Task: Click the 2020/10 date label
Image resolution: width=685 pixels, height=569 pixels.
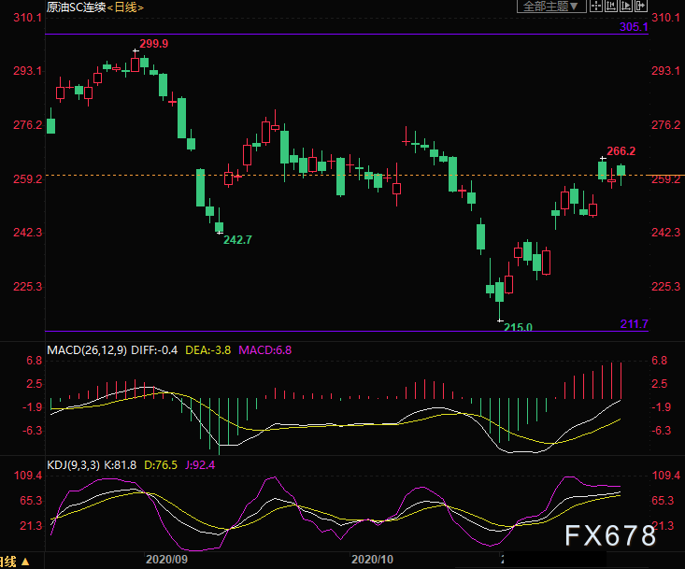Action: [372, 560]
